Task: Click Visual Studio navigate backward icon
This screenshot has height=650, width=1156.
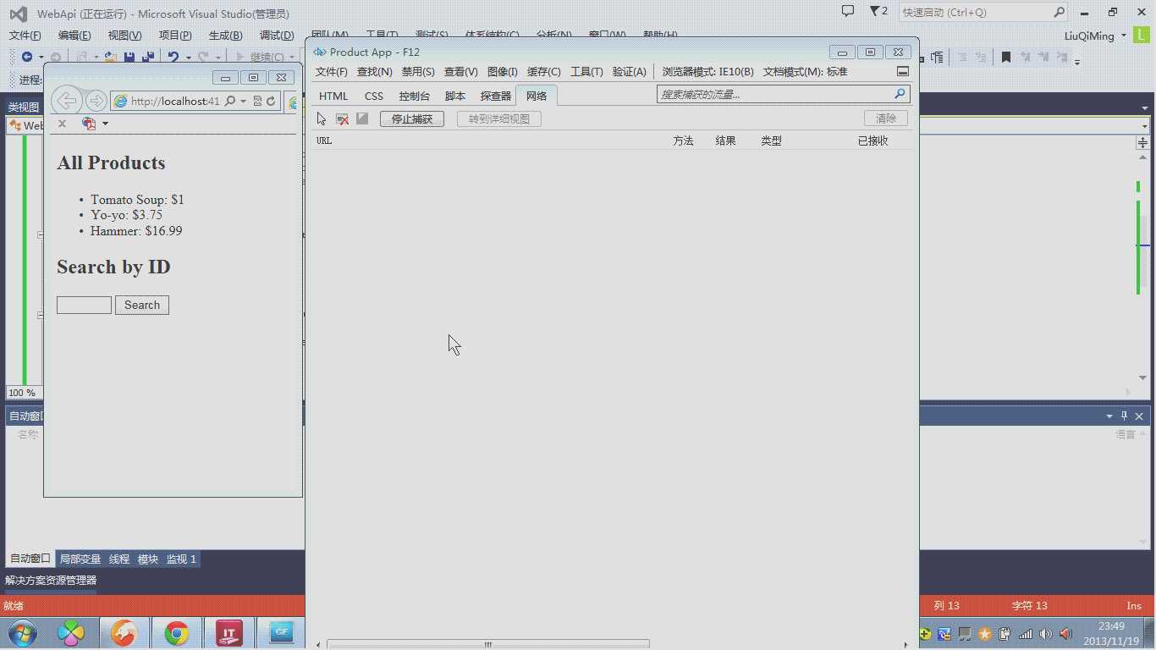Action: [x=27, y=57]
